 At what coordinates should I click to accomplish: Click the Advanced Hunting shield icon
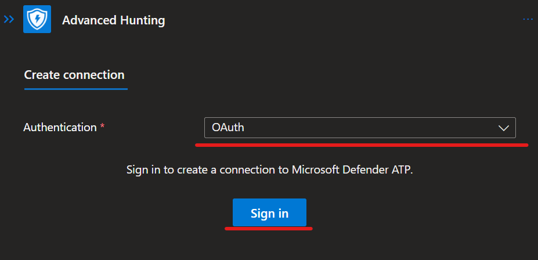point(38,20)
